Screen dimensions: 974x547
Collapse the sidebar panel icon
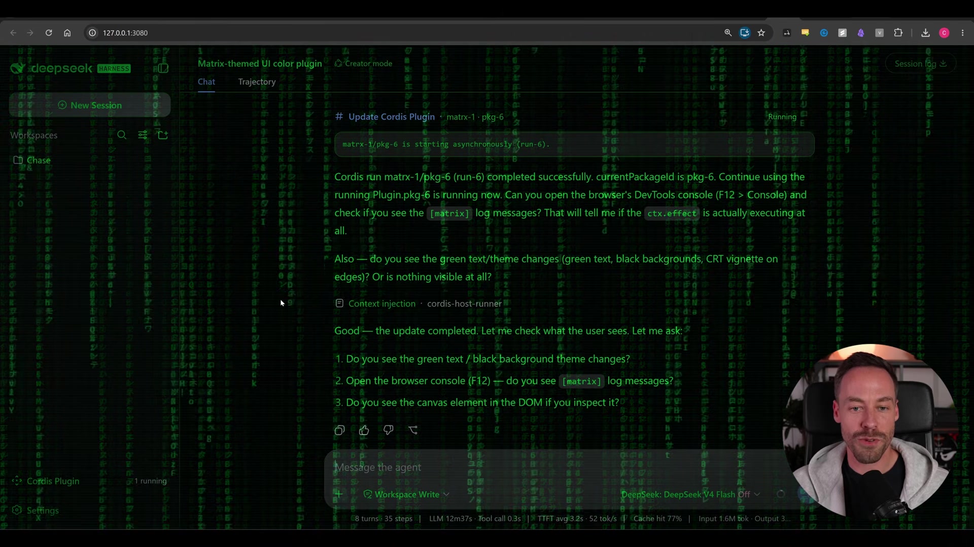[x=163, y=68]
